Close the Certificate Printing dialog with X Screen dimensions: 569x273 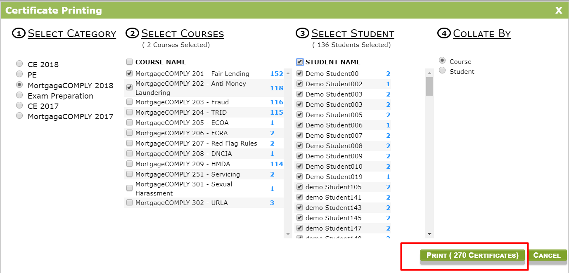(x=559, y=10)
